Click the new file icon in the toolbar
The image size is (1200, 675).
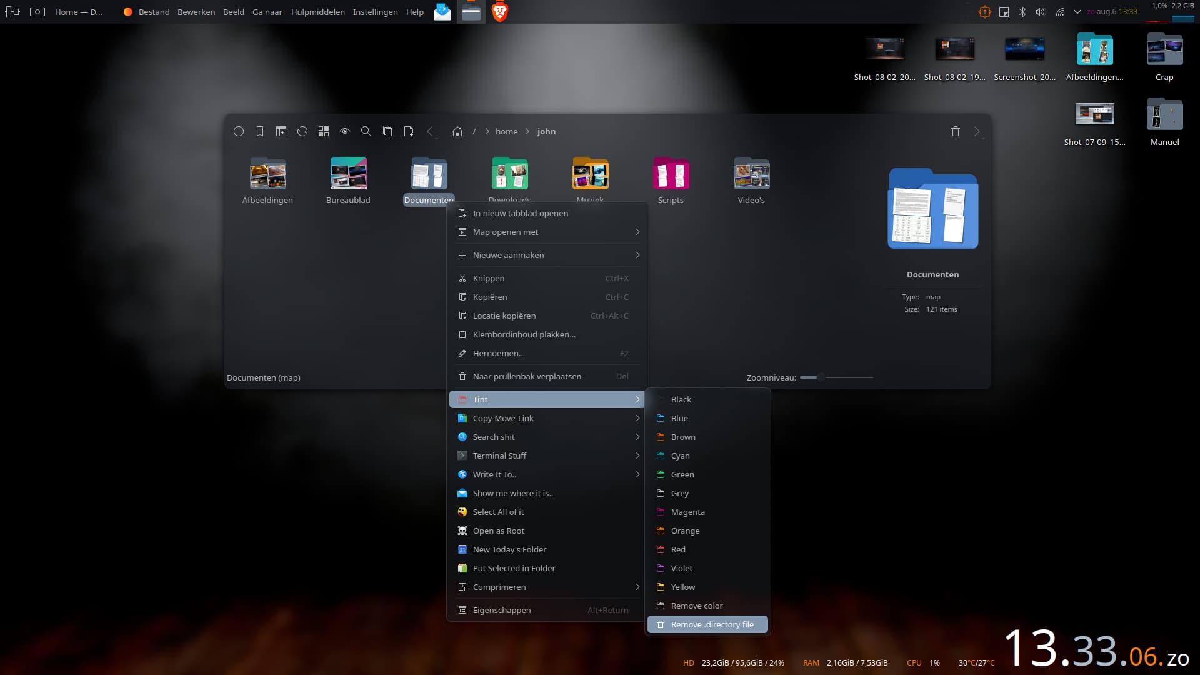pyautogui.click(x=409, y=131)
